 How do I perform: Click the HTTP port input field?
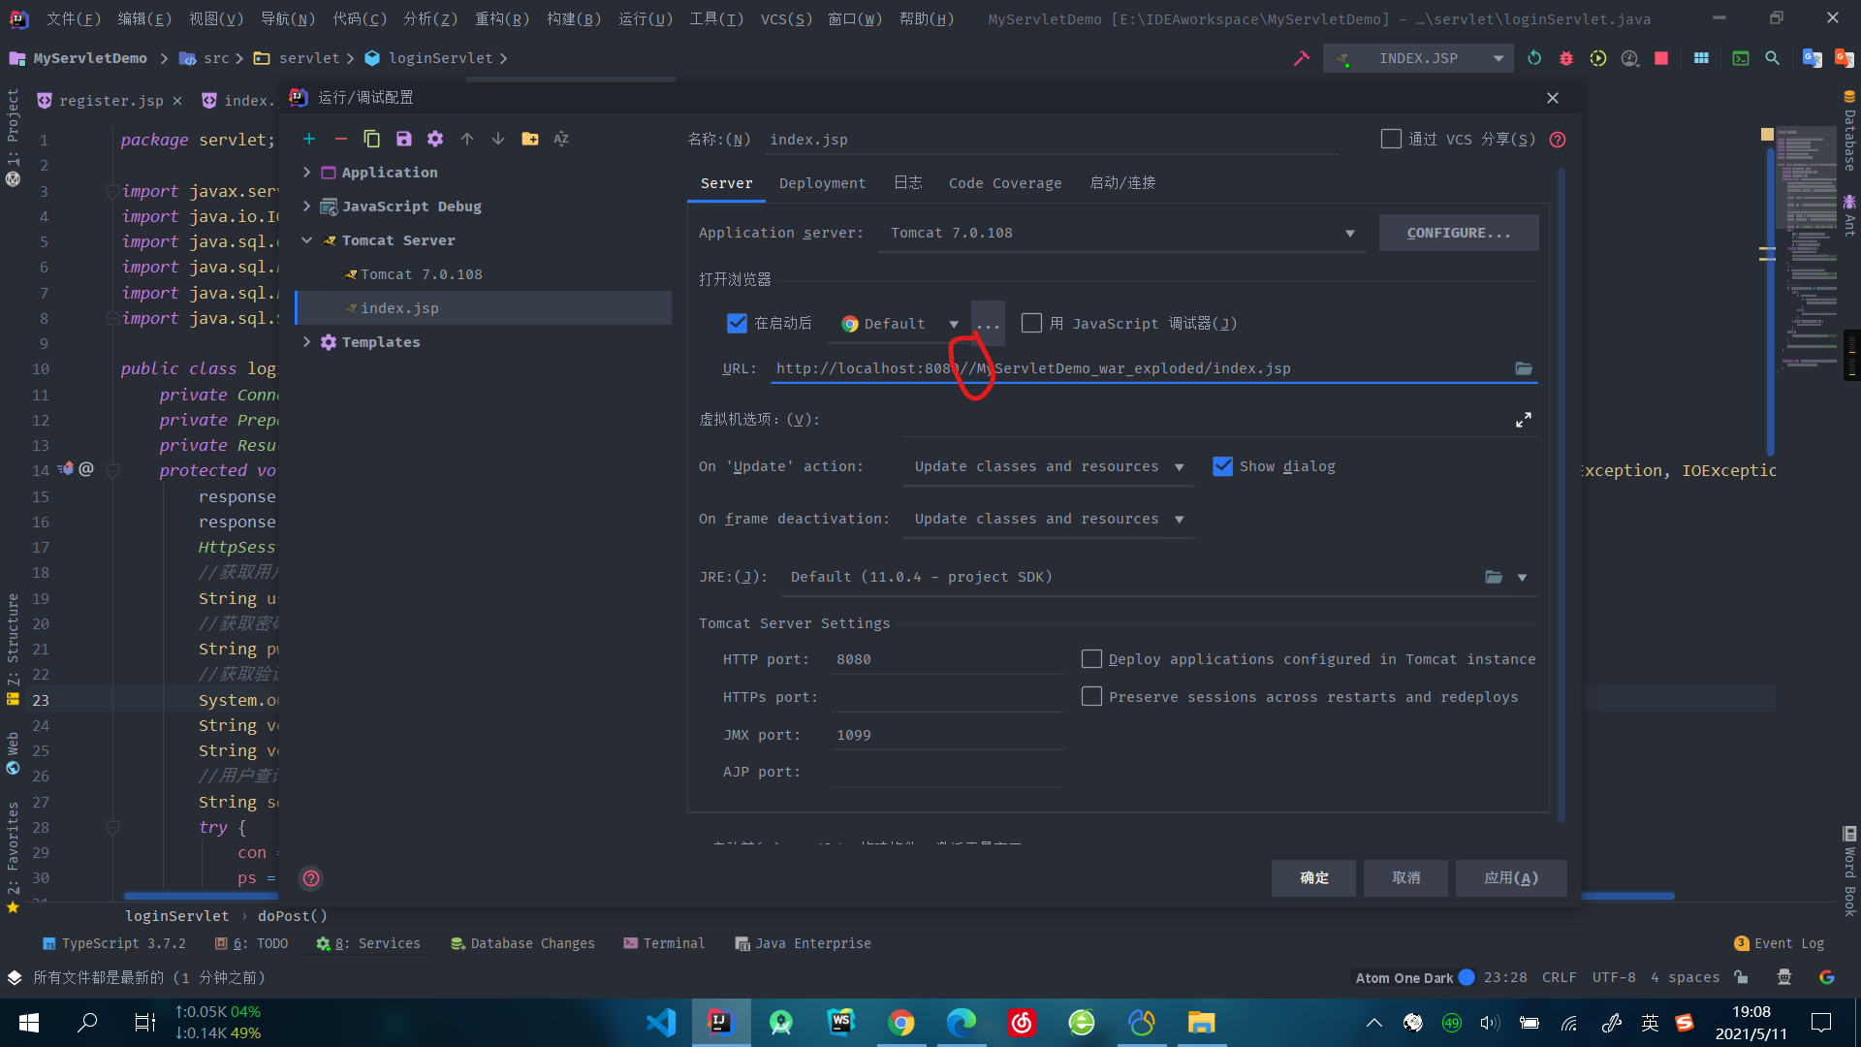(x=946, y=659)
